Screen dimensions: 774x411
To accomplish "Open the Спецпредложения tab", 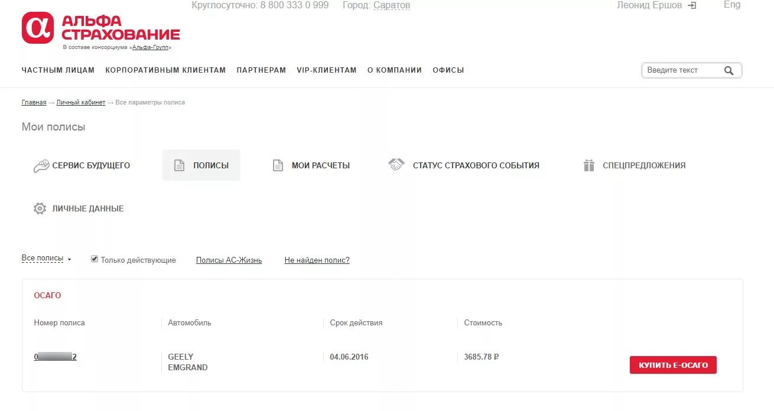I will [x=635, y=166].
